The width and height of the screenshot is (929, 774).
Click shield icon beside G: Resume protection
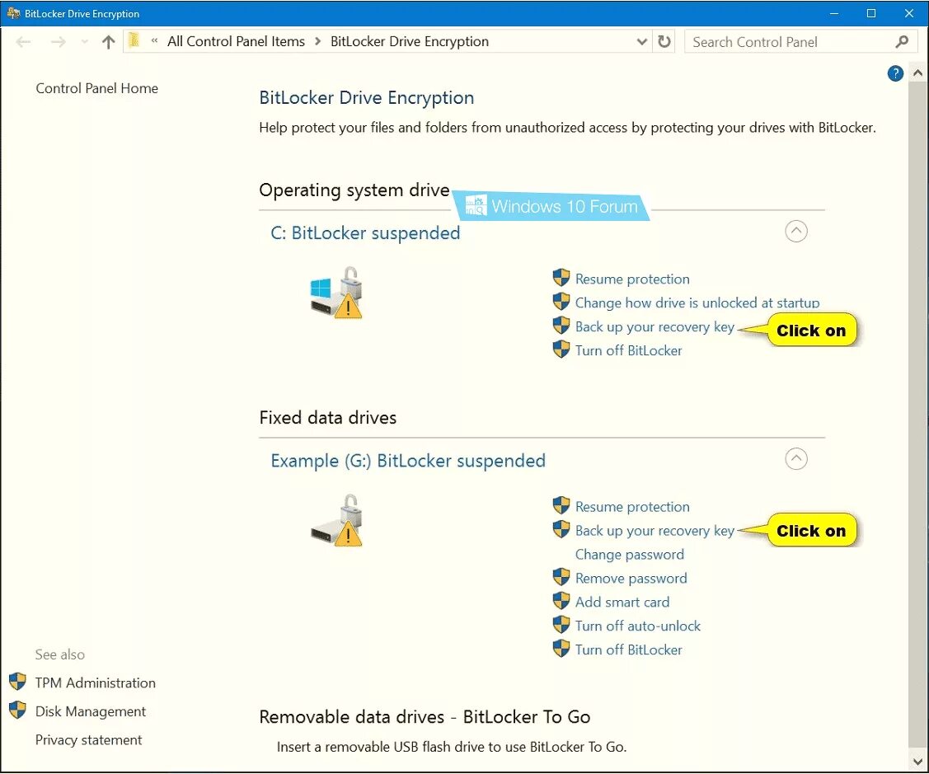point(561,505)
